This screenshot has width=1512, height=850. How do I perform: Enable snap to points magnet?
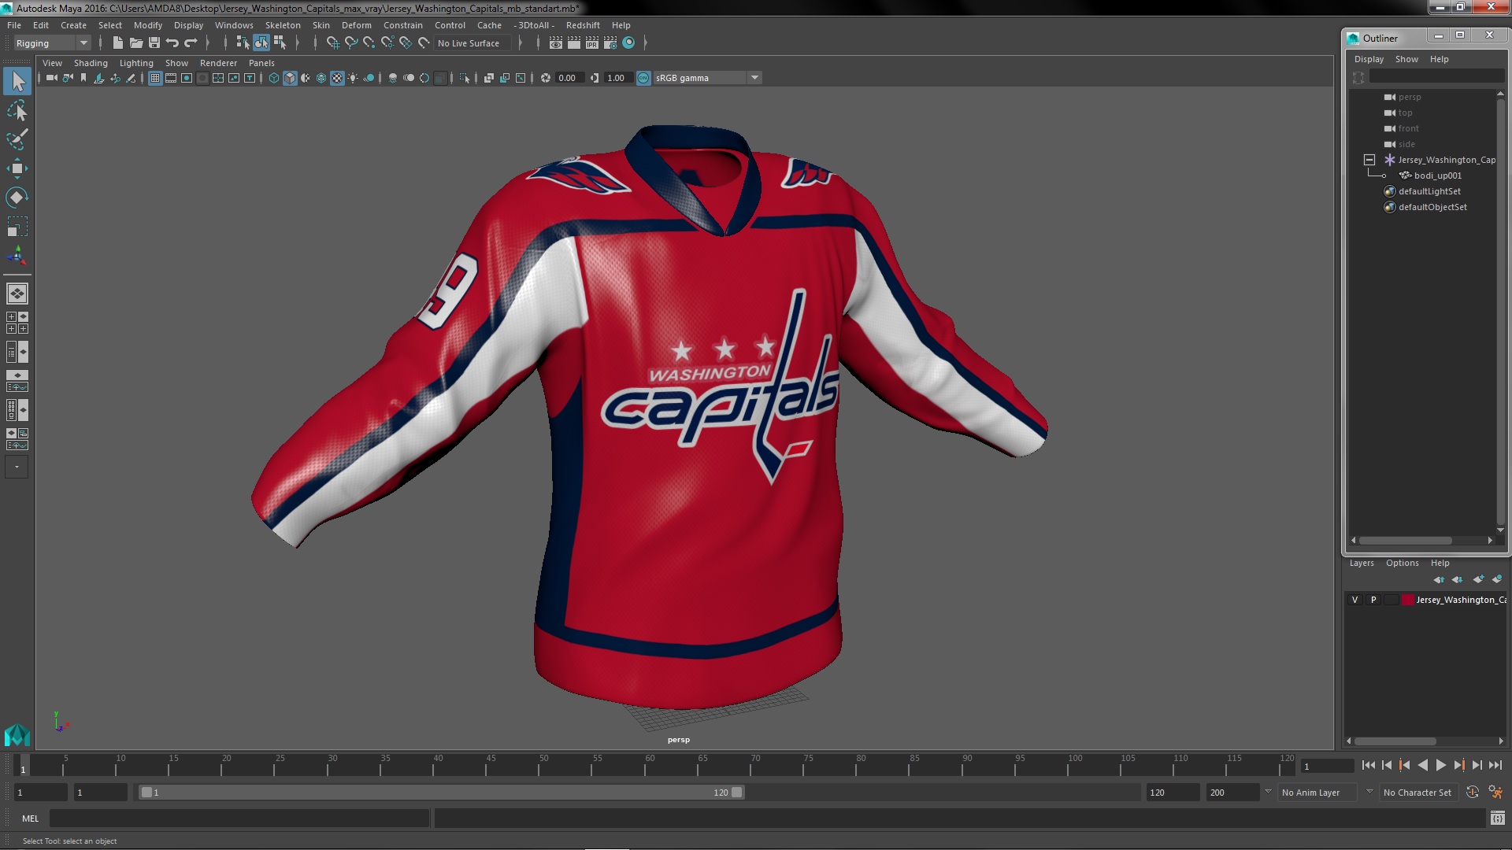pos(369,43)
